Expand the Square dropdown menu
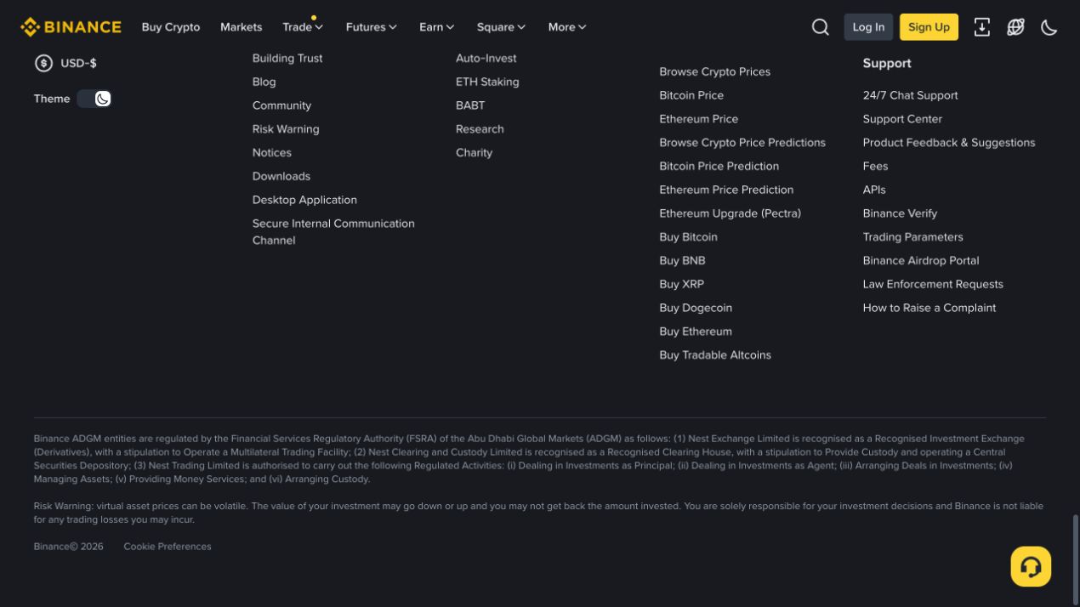The width and height of the screenshot is (1080, 607). coord(501,27)
